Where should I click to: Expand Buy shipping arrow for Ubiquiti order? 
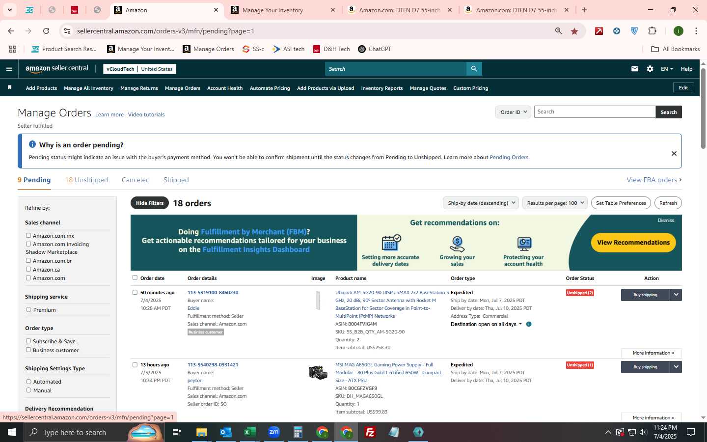pos(676,295)
